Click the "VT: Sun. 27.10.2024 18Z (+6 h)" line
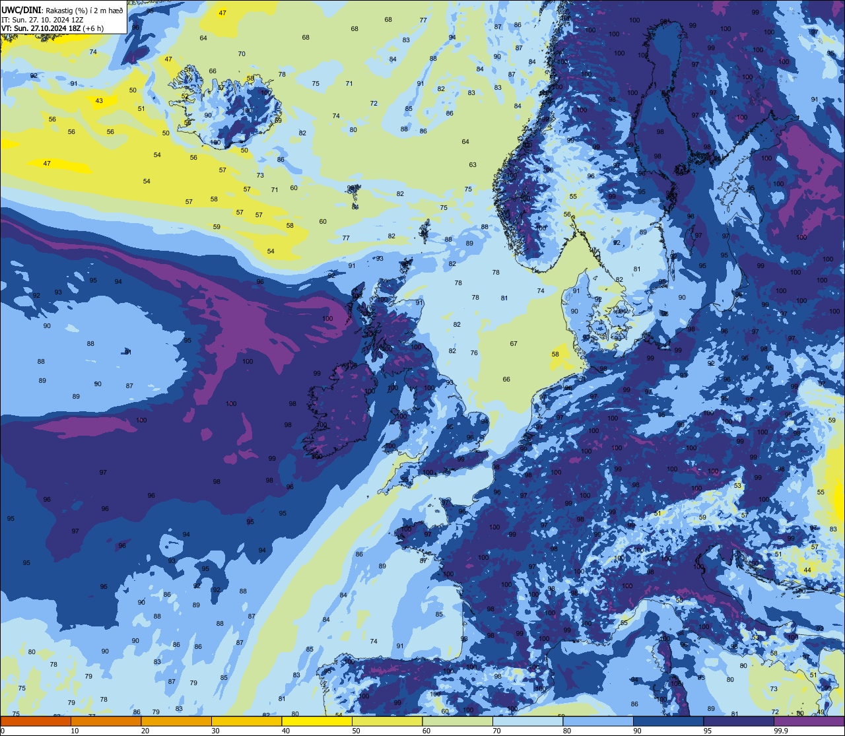 click(x=52, y=28)
